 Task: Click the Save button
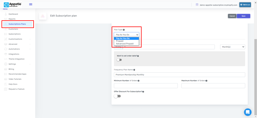pos(243,16)
